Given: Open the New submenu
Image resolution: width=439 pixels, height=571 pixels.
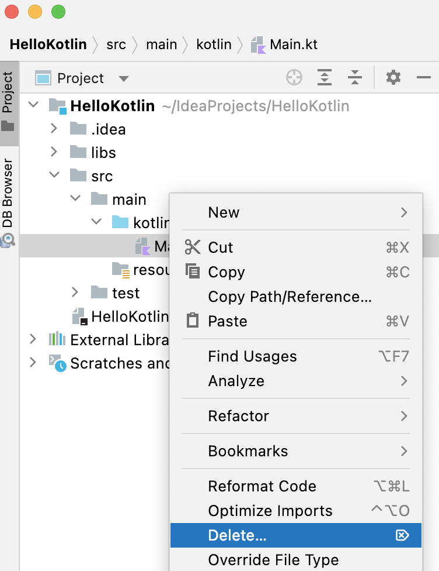Looking at the screenshot, I should pyautogui.click(x=296, y=212).
